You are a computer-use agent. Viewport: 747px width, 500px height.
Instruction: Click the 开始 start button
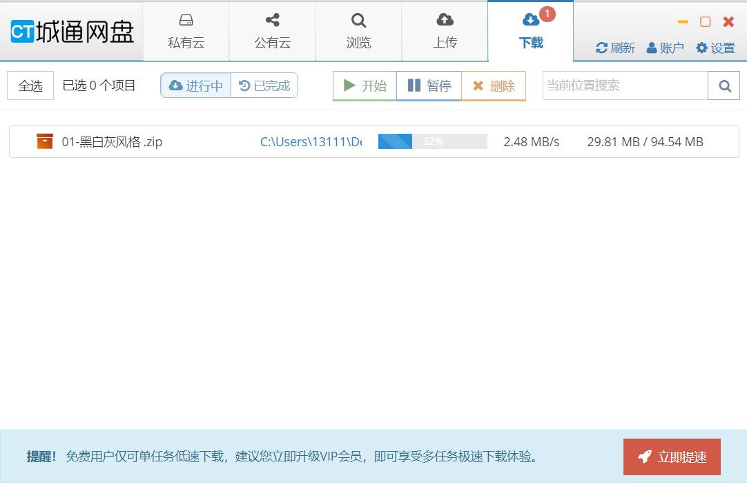point(364,85)
